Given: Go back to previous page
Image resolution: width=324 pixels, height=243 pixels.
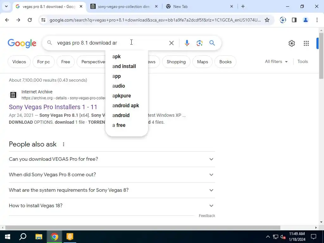Looking at the screenshot, I should tap(7, 20).
